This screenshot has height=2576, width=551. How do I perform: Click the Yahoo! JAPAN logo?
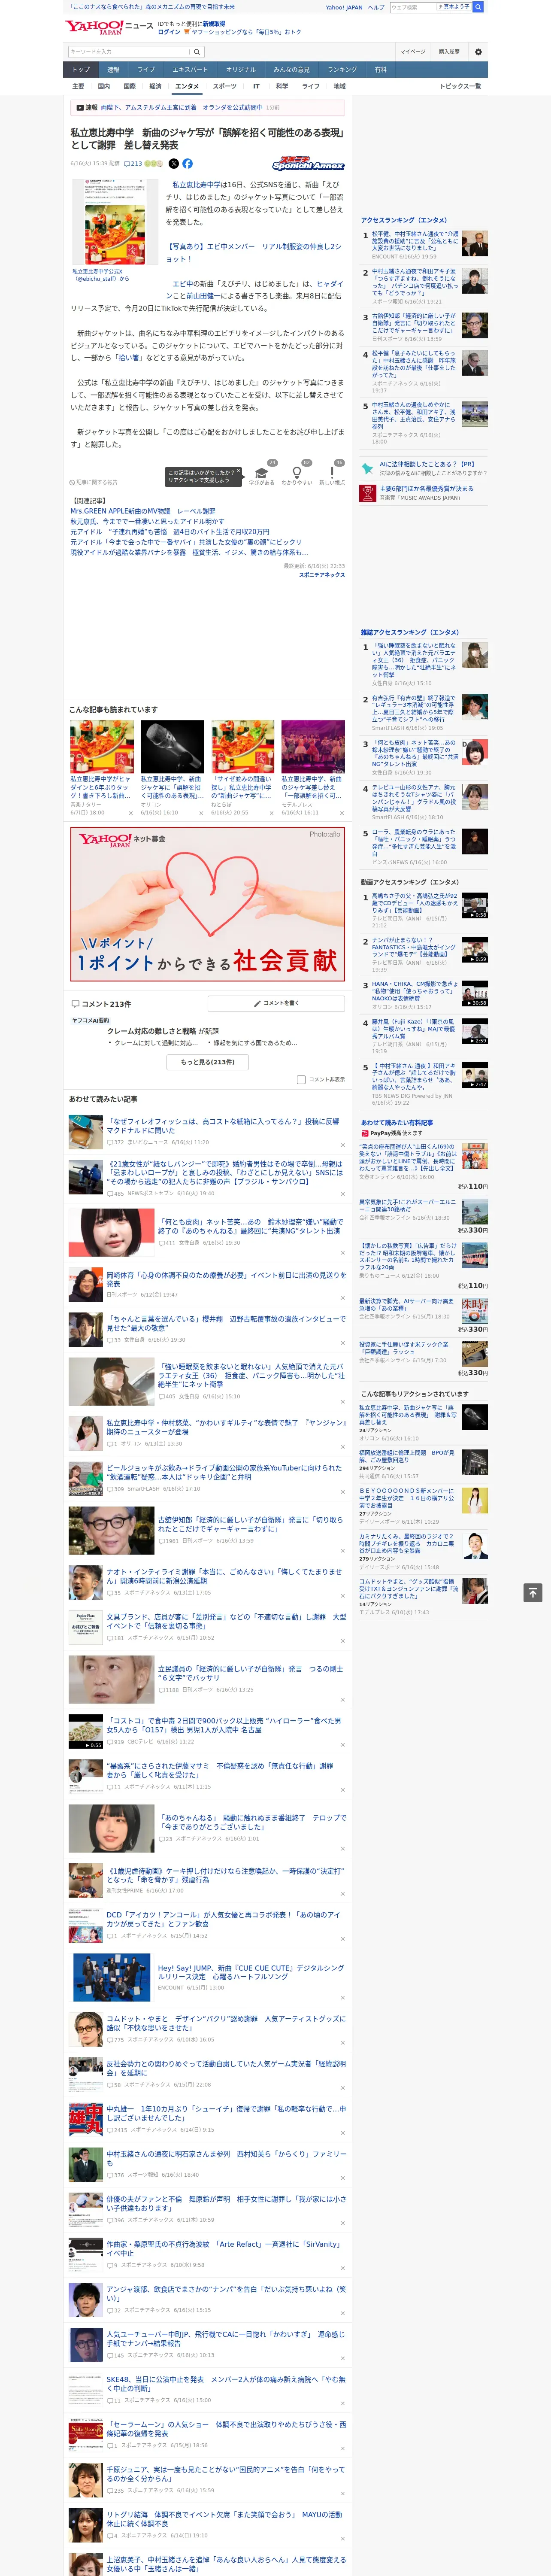[94, 27]
